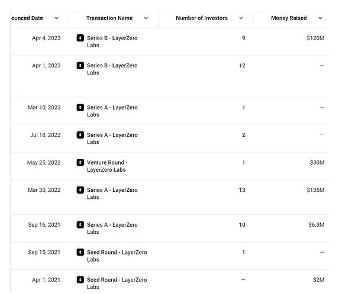Click the 13 investors count cell
355x294 pixels.
(241, 190)
